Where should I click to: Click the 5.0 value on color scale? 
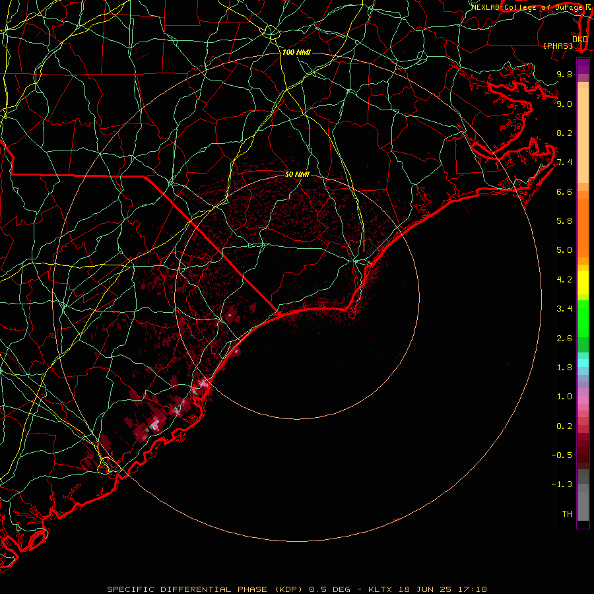(x=564, y=250)
